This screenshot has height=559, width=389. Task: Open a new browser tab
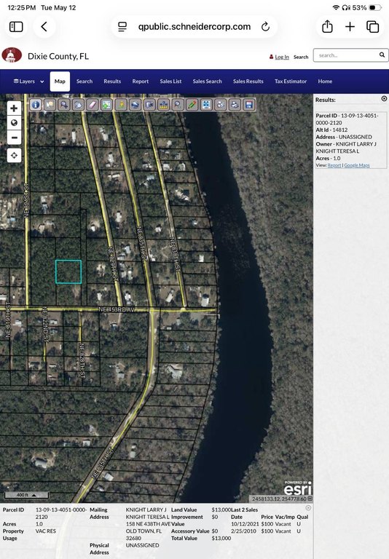[x=350, y=27]
